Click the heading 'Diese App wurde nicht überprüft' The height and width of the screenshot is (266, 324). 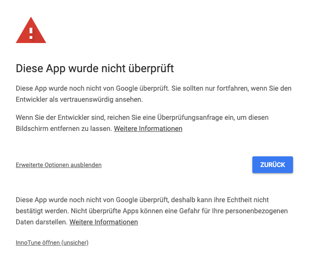pyautogui.click(x=95, y=69)
